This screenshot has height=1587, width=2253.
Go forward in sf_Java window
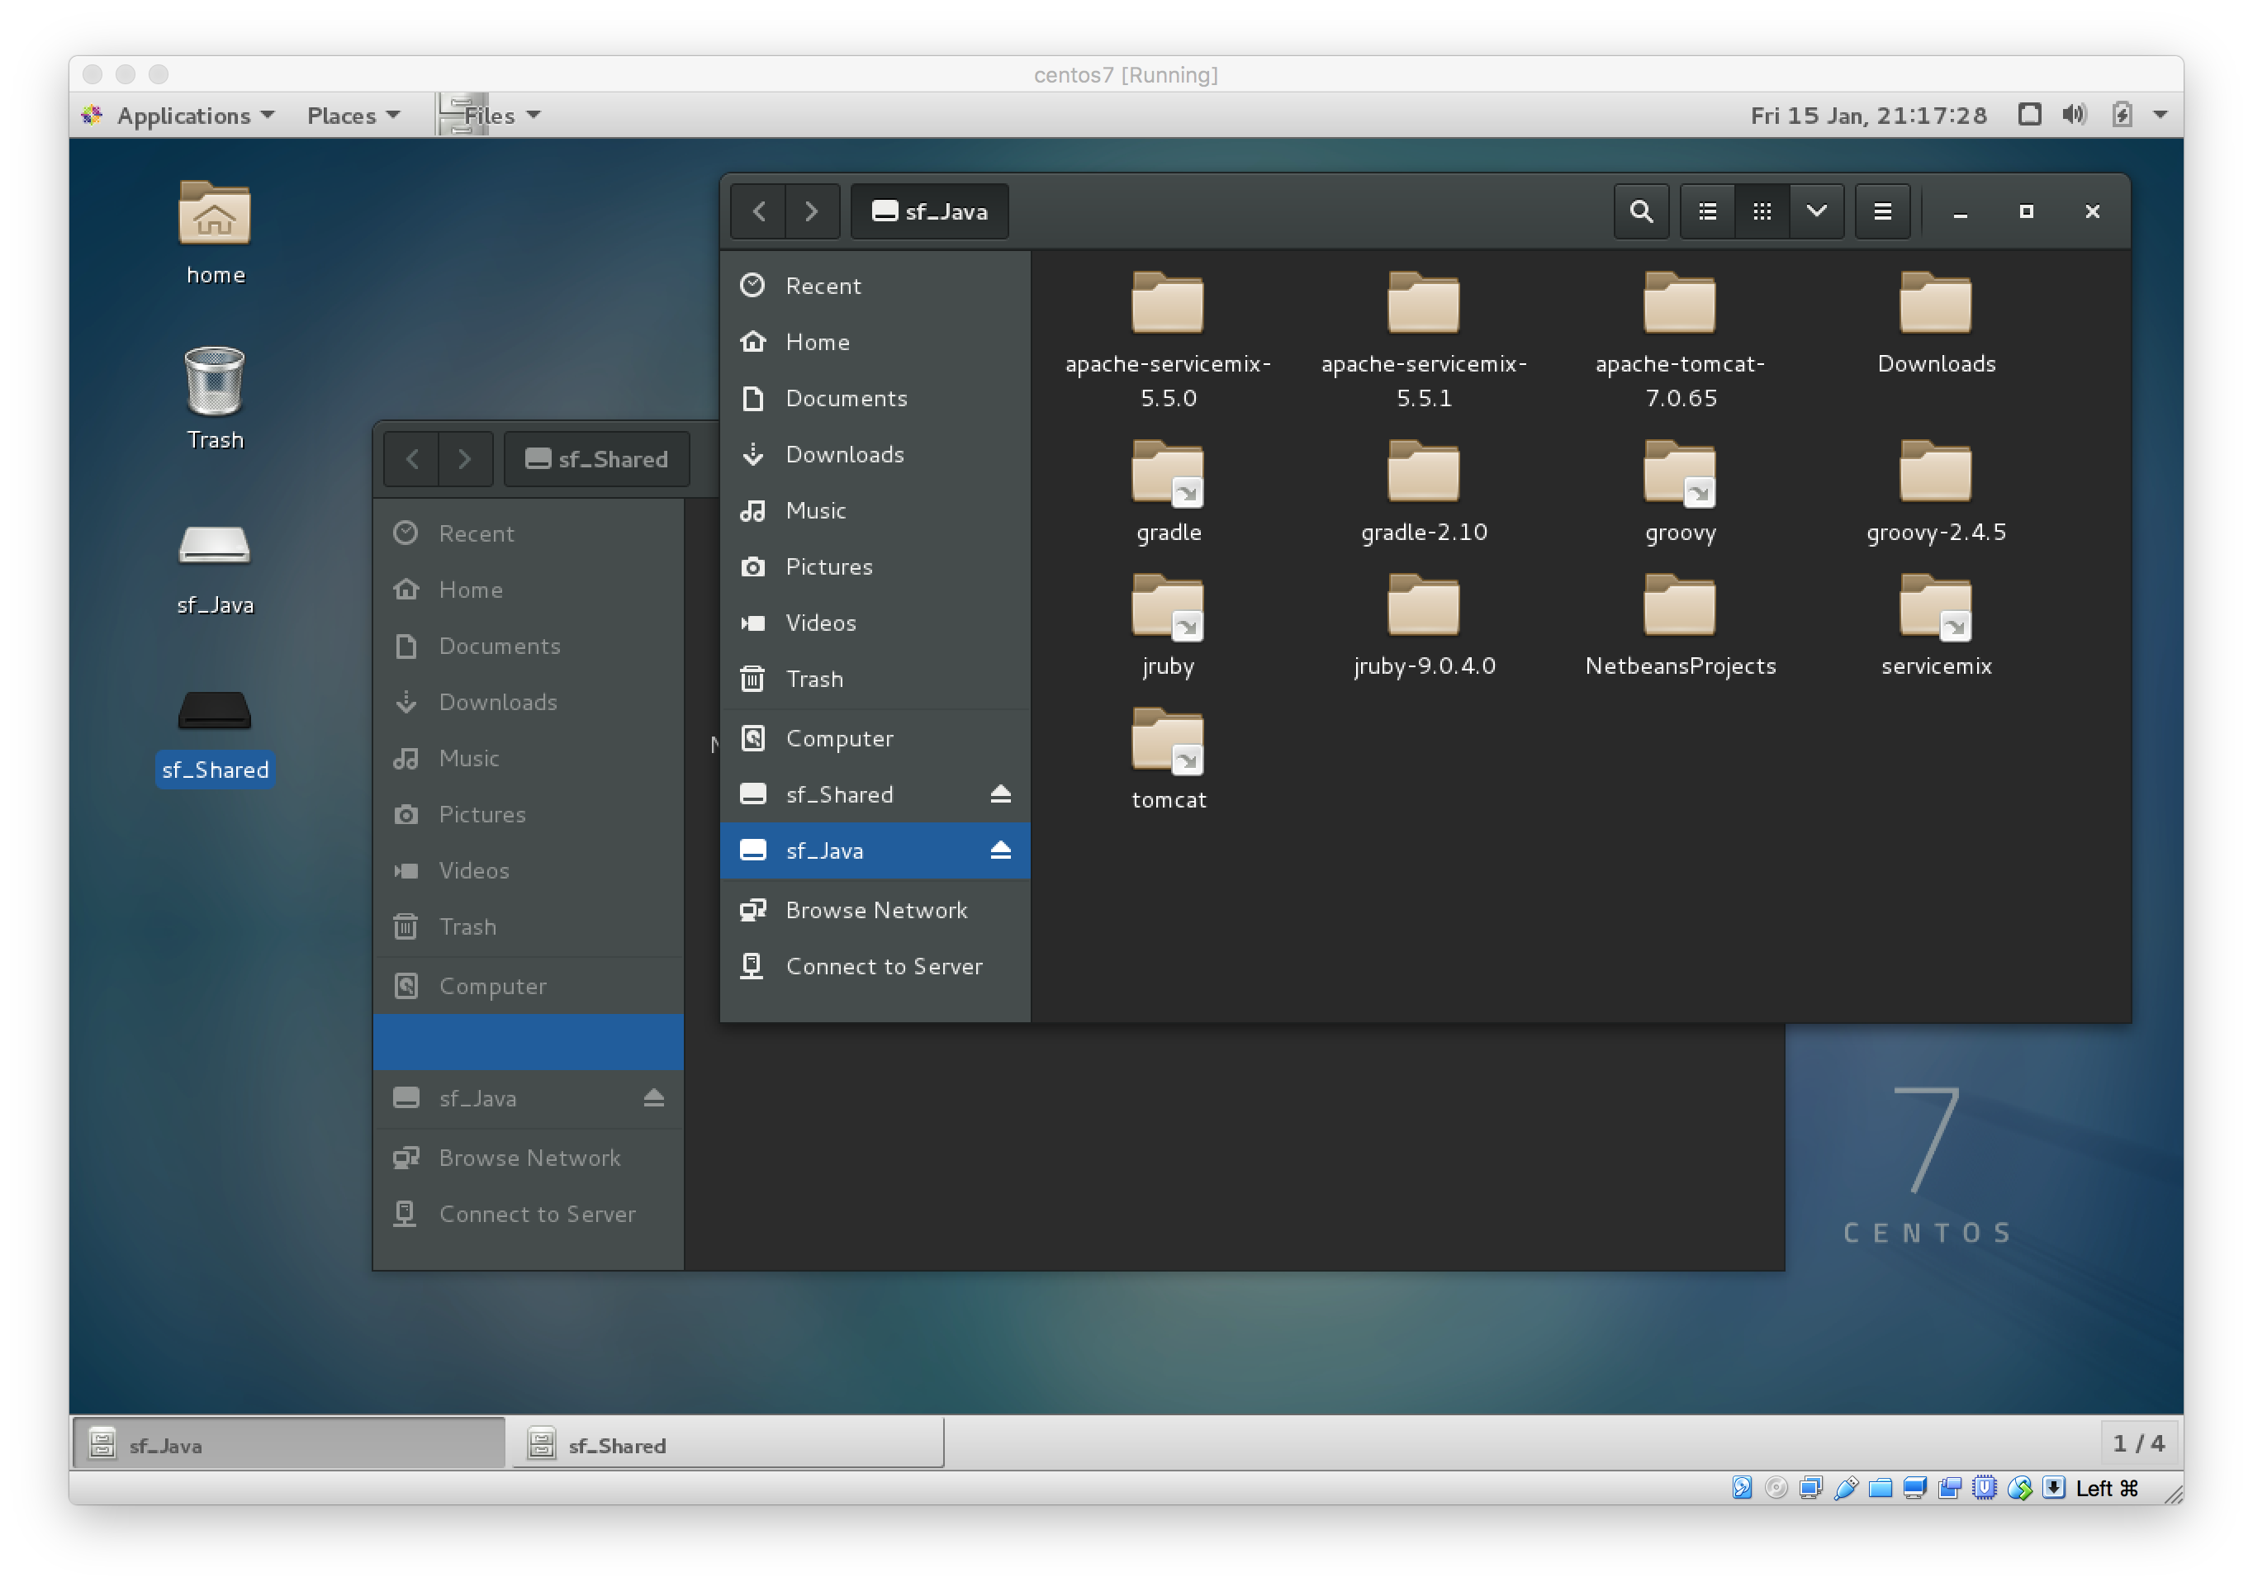coord(812,211)
